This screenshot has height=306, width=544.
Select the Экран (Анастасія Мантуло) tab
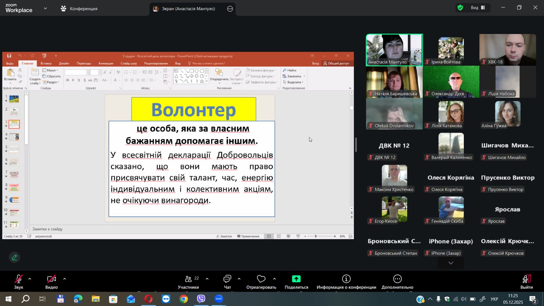coord(188,9)
